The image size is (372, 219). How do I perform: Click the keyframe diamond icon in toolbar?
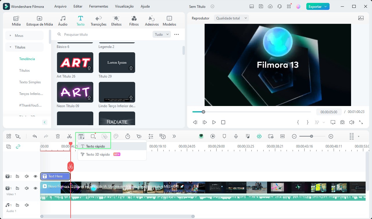(x=139, y=136)
